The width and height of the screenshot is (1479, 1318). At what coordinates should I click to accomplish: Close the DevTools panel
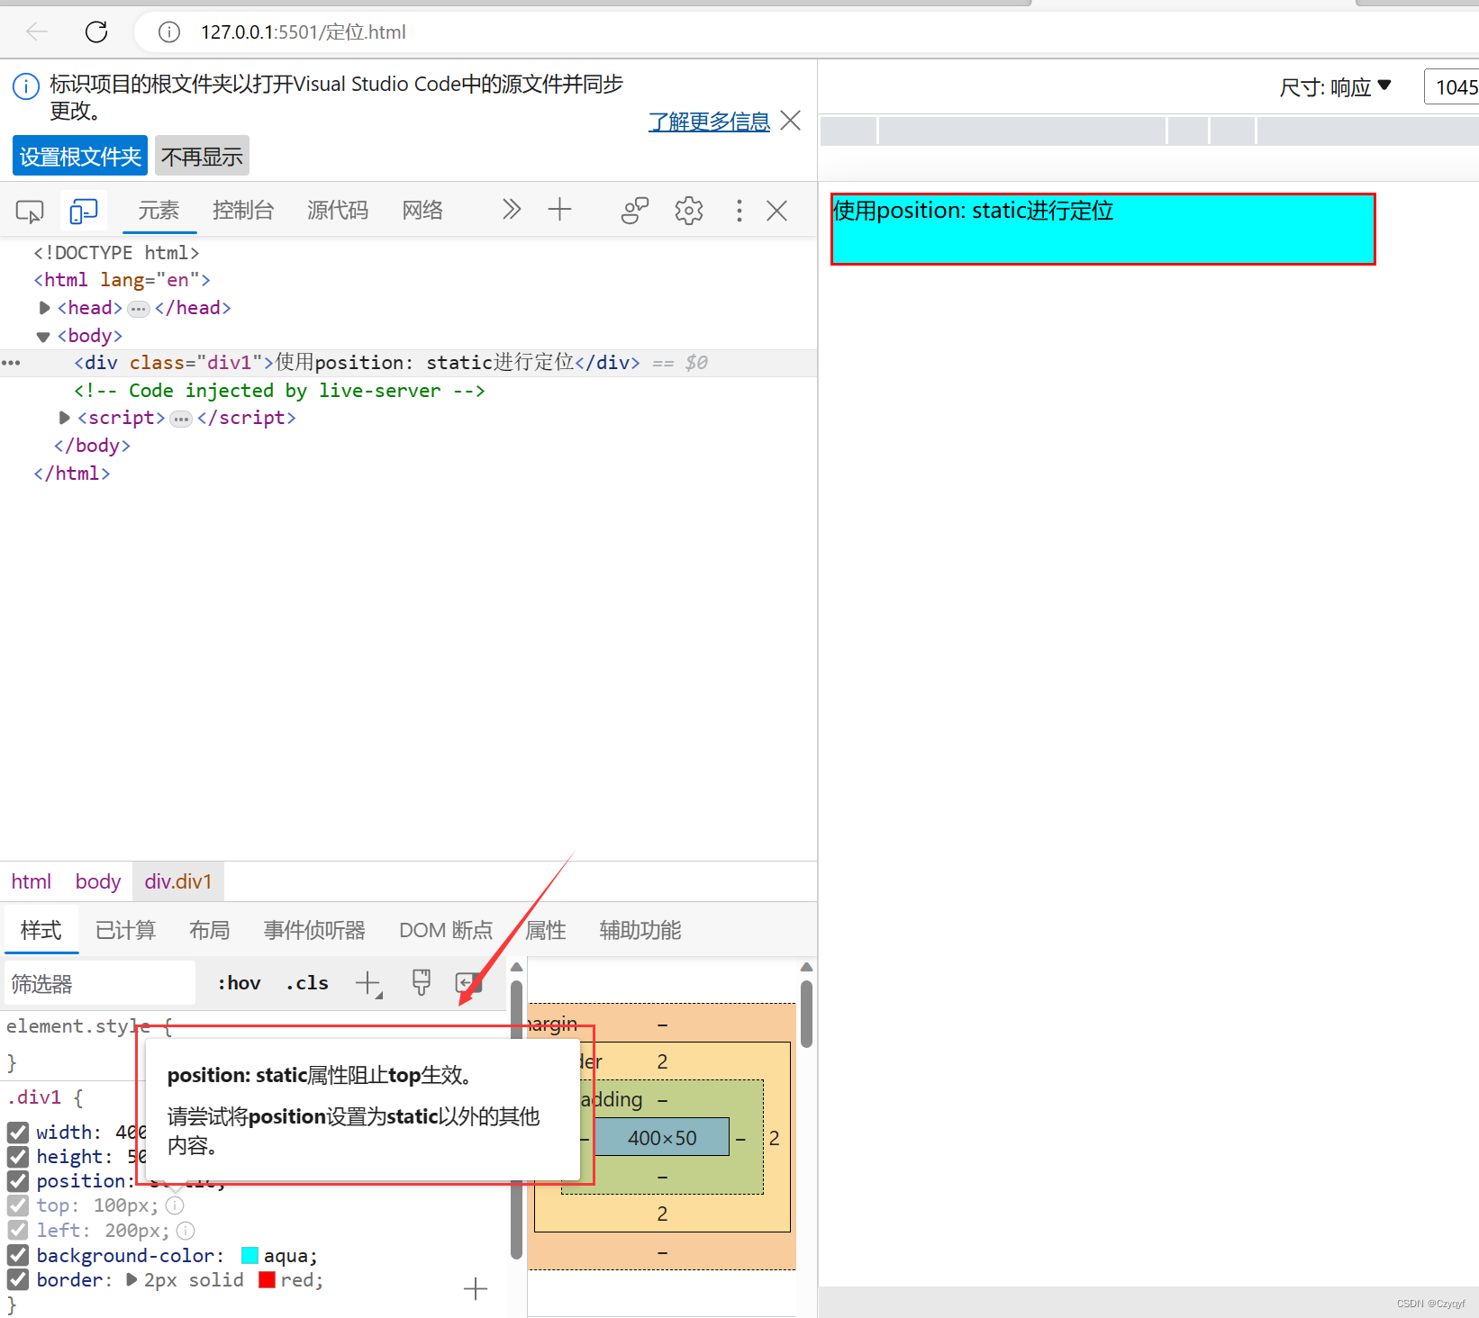pyautogui.click(x=776, y=211)
